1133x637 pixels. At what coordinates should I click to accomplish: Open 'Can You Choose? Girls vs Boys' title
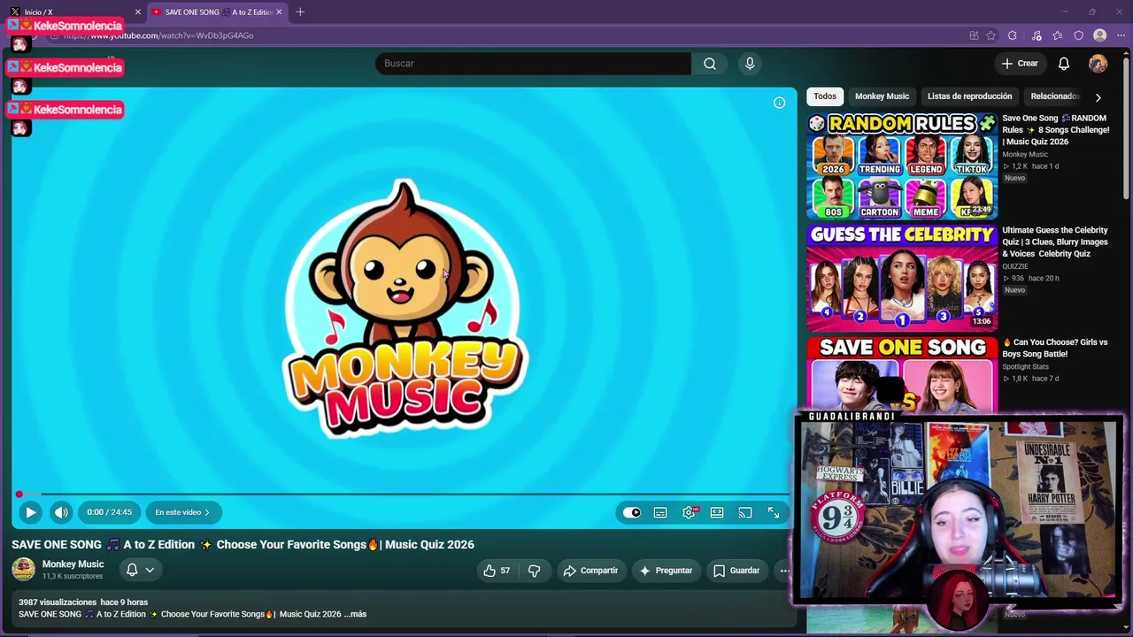[1055, 348]
